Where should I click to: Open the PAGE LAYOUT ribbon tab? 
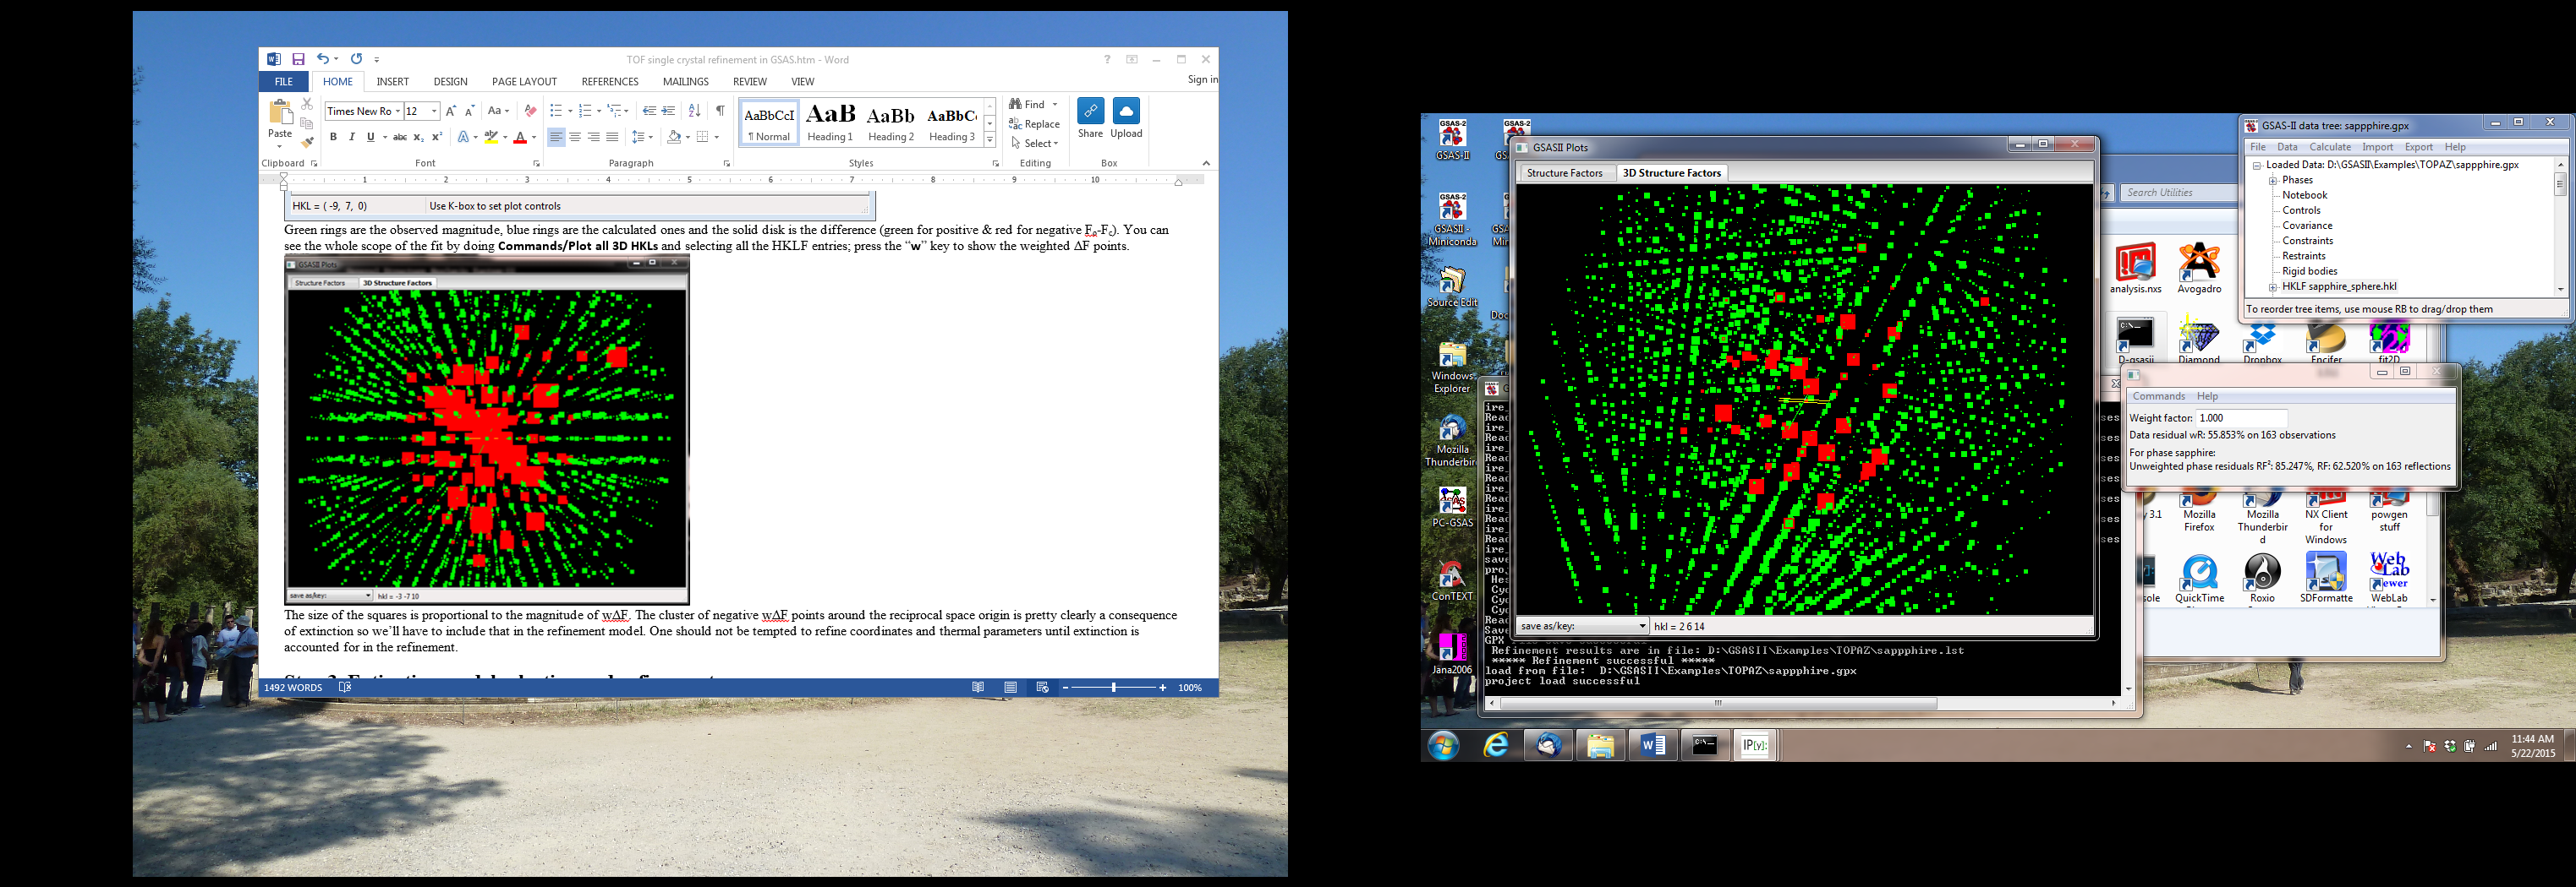(524, 82)
